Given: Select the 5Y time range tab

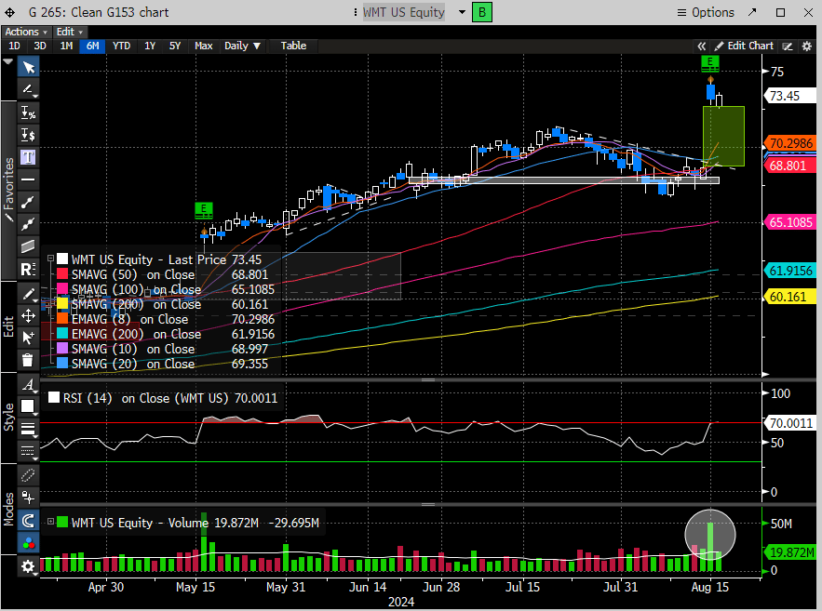Looking at the screenshot, I should coord(175,46).
